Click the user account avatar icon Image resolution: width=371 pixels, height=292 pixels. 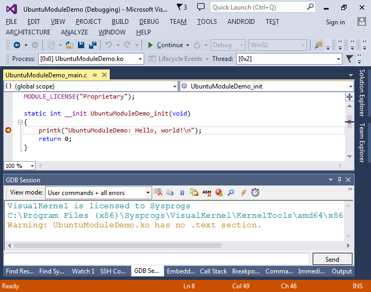pos(361,22)
